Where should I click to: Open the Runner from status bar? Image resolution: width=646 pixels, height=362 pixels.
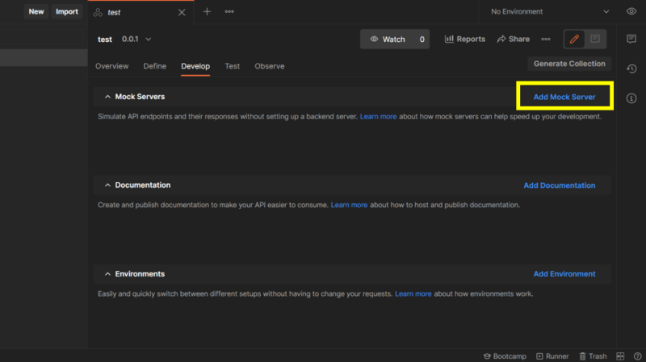point(552,356)
